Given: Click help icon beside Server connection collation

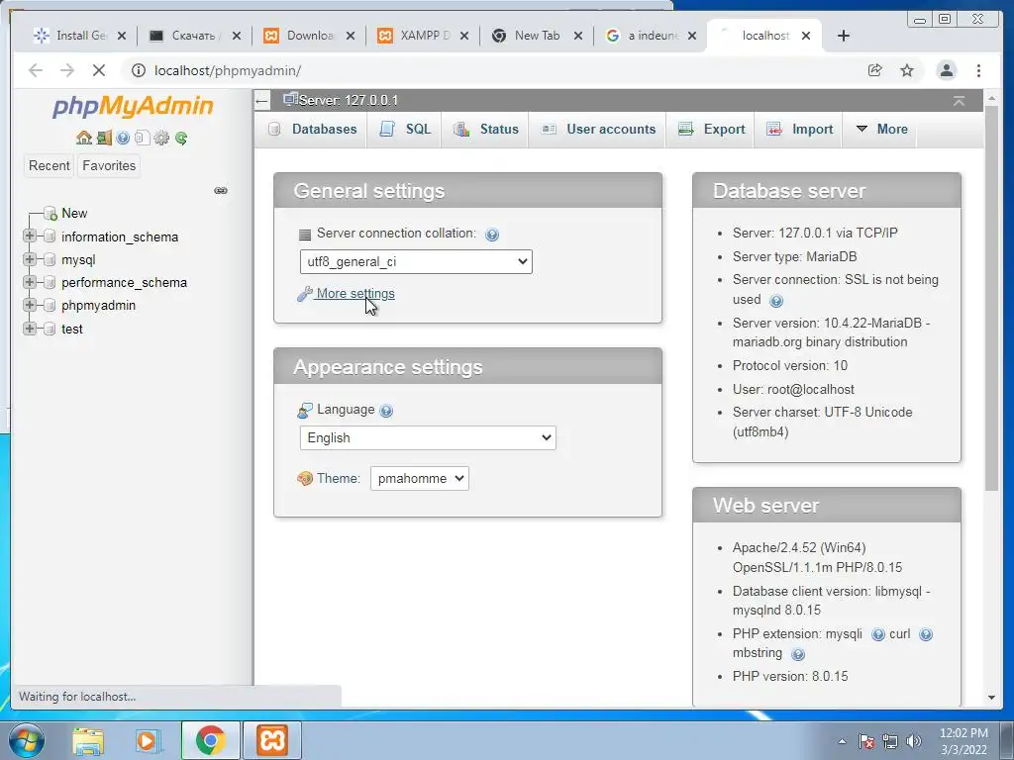Looking at the screenshot, I should click(x=492, y=235).
